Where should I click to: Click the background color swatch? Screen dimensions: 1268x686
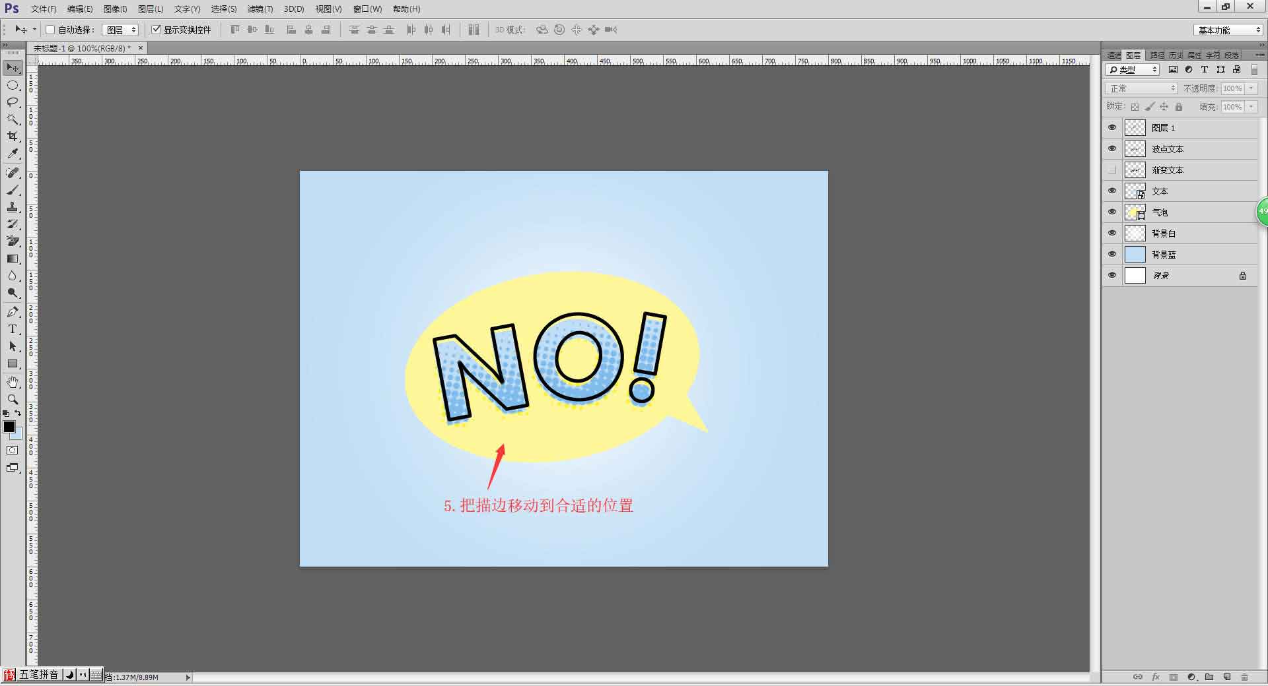coord(17,434)
